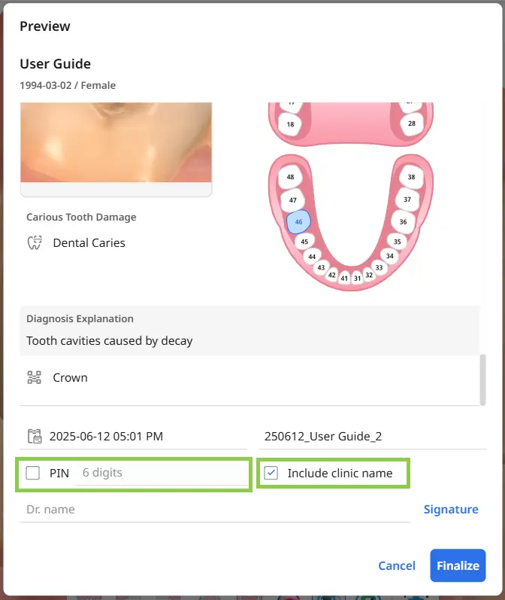Edit the file name 250612_User Guide_2
The image size is (505, 600).
[x=372, y=436]
